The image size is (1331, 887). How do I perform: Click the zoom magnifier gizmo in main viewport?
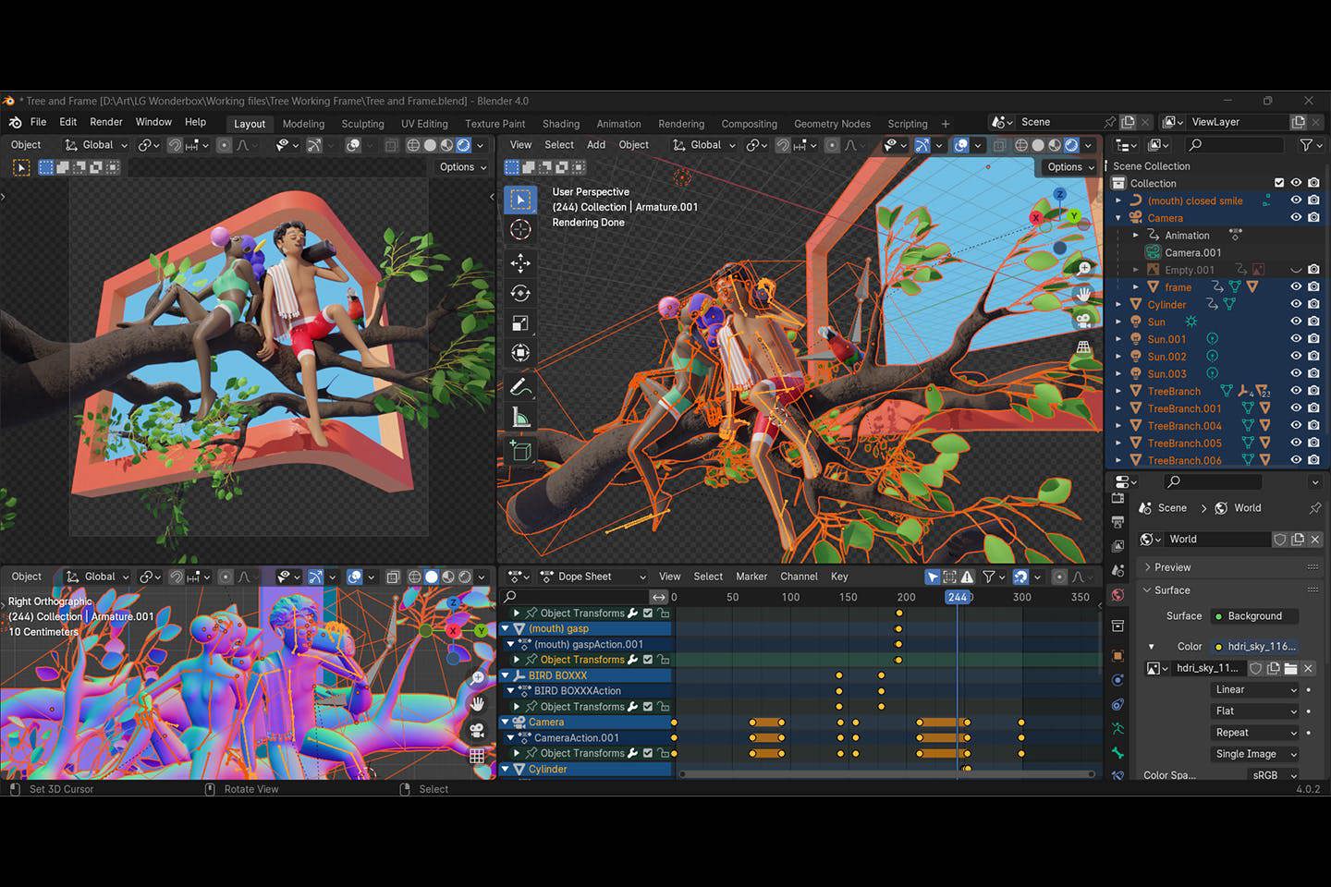(1083, 268)
